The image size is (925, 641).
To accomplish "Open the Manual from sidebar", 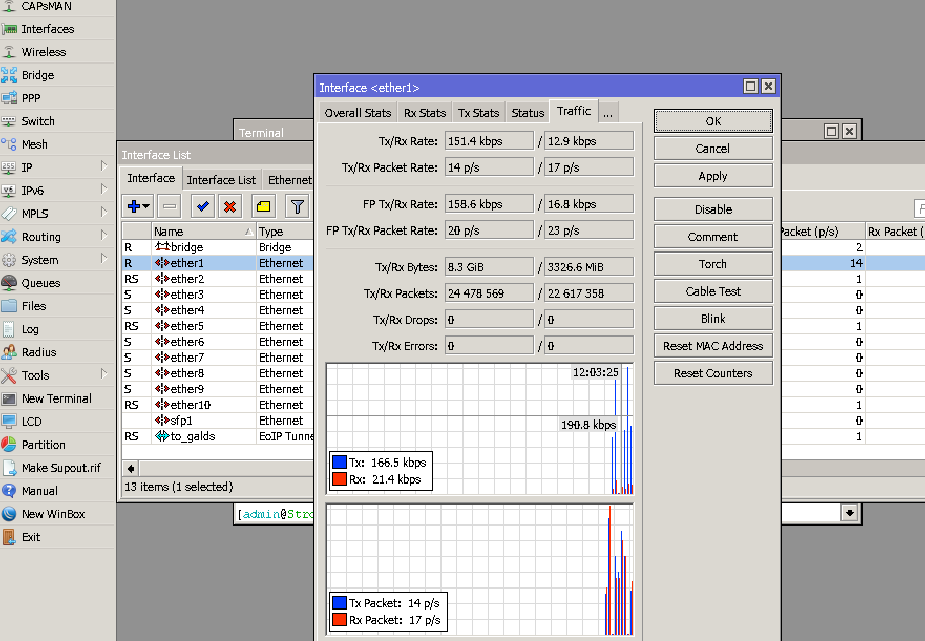I will [39, 491].
